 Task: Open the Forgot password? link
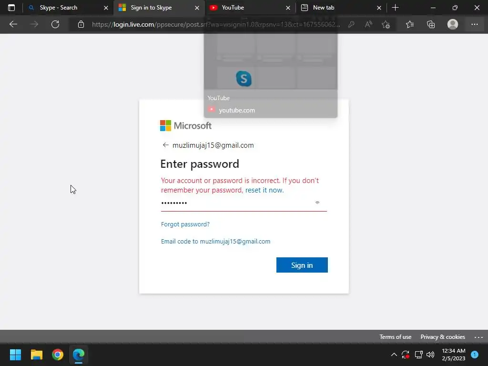pos(185,224)
